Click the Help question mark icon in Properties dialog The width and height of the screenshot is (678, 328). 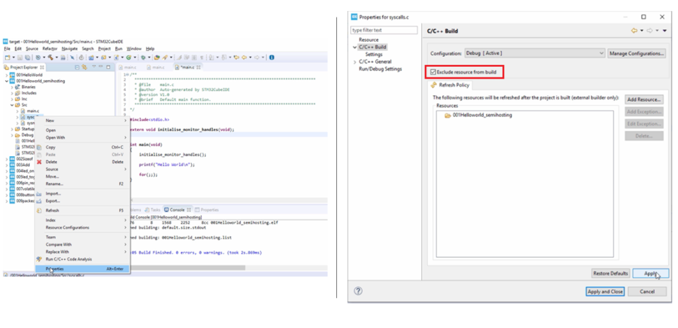pyautogui.click(x=358, y=291)
